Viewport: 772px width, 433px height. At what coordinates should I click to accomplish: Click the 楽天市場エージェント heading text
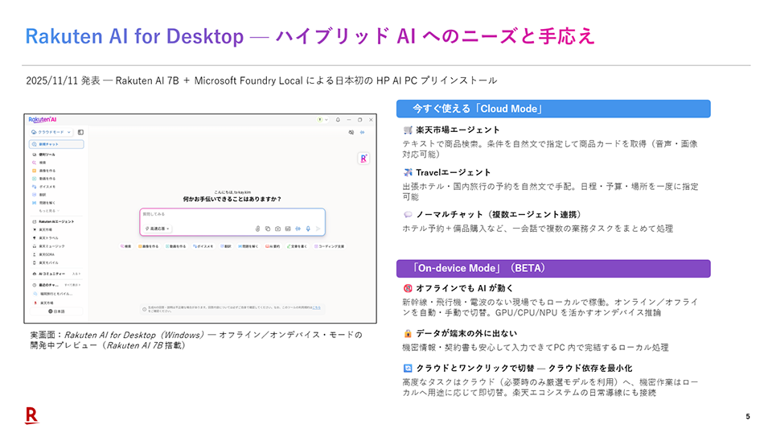click(x=458, y=130)
